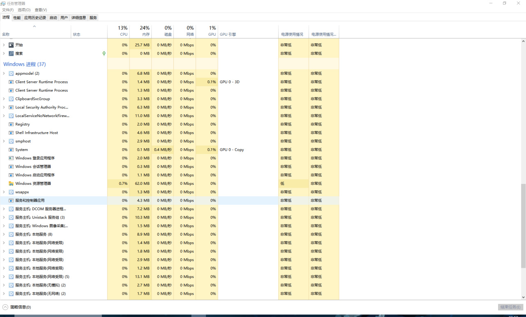The height and width of the screenshot is (317, 526).
Task: Switch to the 用户 tab
Action: [64, 18]
